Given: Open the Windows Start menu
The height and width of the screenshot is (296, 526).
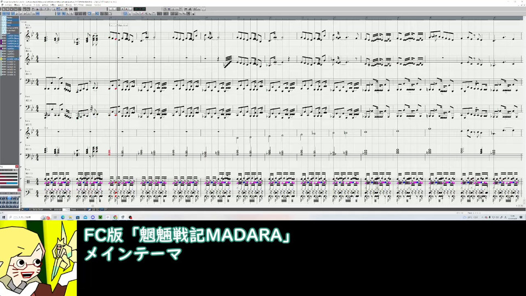Looking at the screenshot, I should (x=4, y=217).
